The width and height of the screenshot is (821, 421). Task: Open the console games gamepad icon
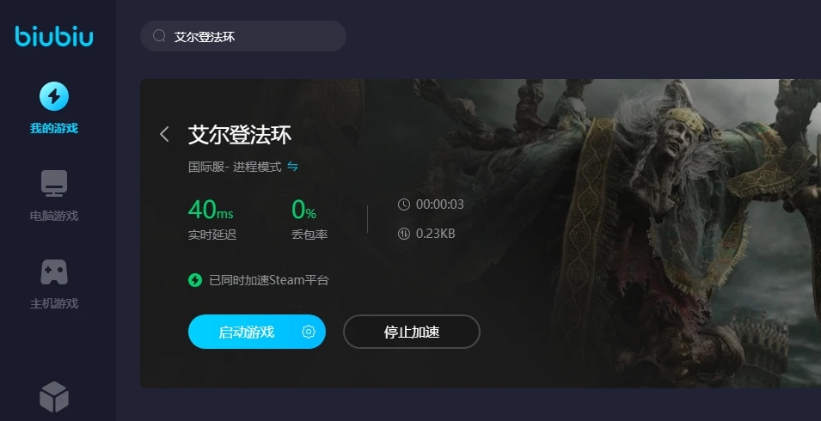pos(54,272)
